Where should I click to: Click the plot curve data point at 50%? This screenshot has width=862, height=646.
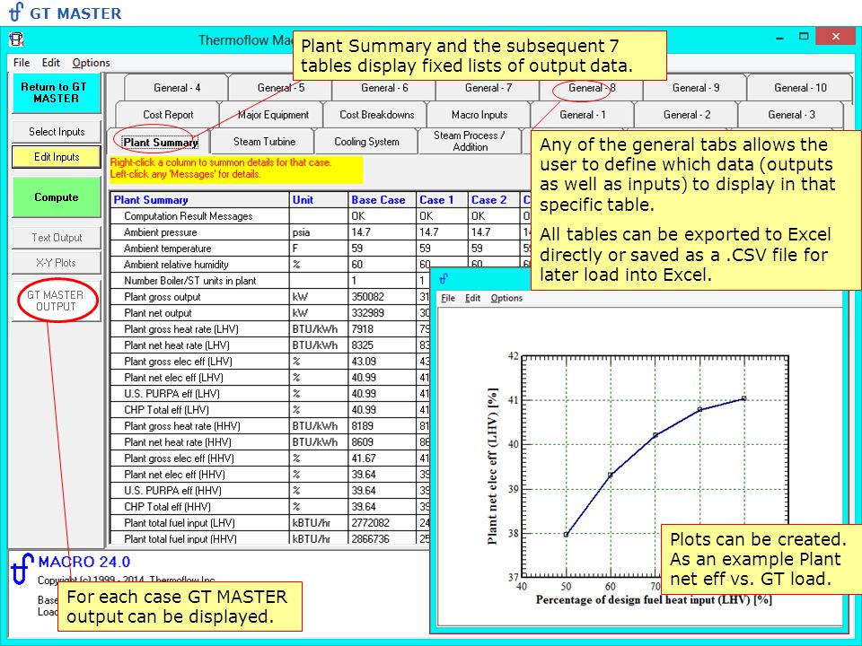click(x=566, y=535)
